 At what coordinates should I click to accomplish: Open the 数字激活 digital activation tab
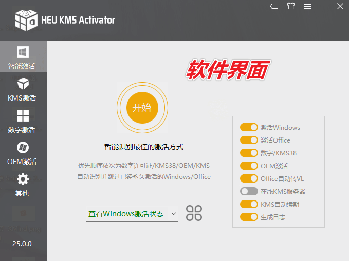pyautogui.click(x=22, y=121)
